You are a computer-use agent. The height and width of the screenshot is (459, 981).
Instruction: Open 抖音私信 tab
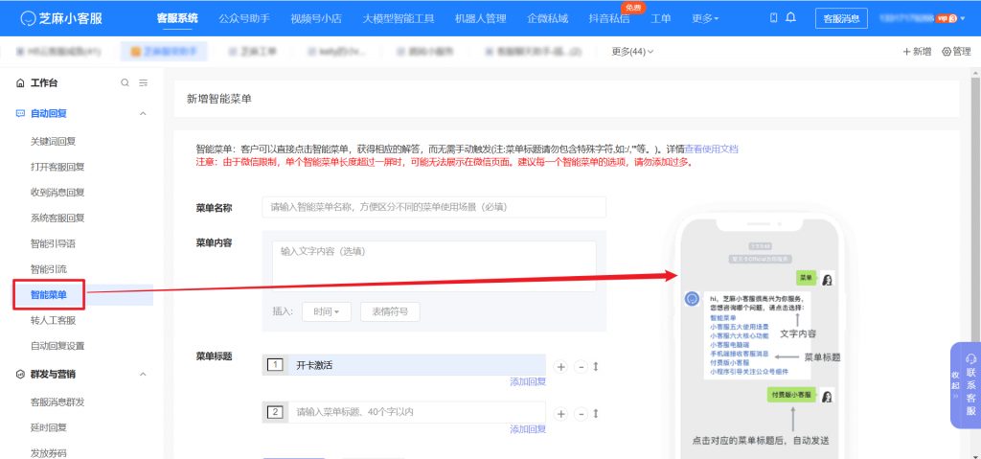pos(609,18)
